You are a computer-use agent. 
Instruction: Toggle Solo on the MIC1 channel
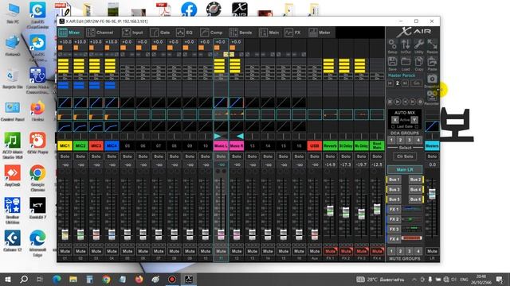pos(65,157)
